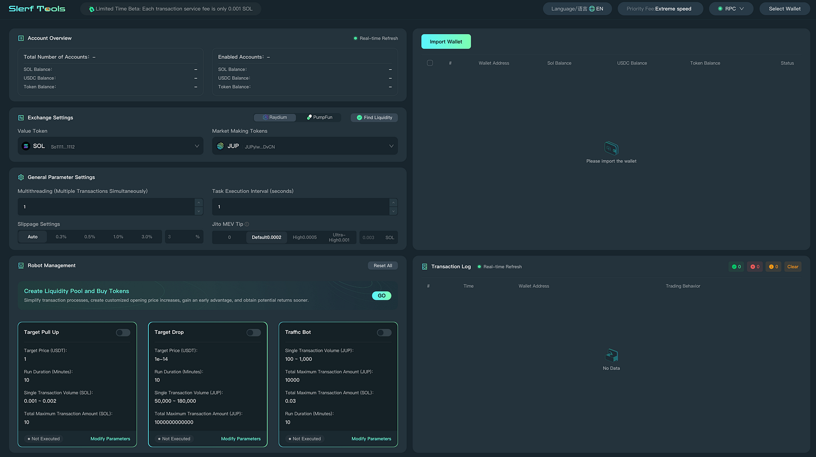Click the General Parameter Settings gear icon

tap(21, 177)
